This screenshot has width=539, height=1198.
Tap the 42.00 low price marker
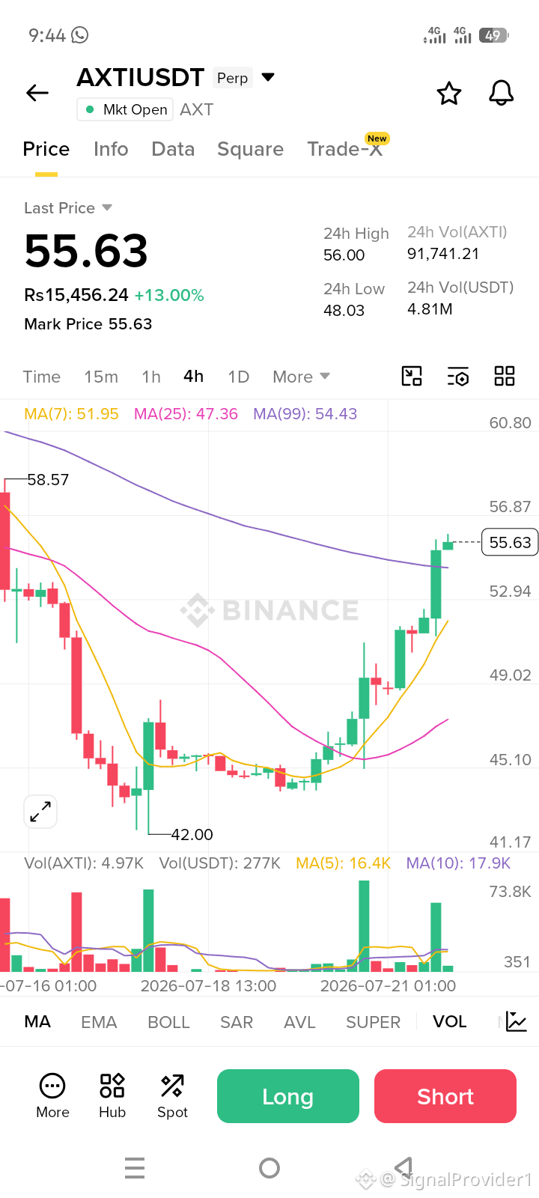pos(192,834)
